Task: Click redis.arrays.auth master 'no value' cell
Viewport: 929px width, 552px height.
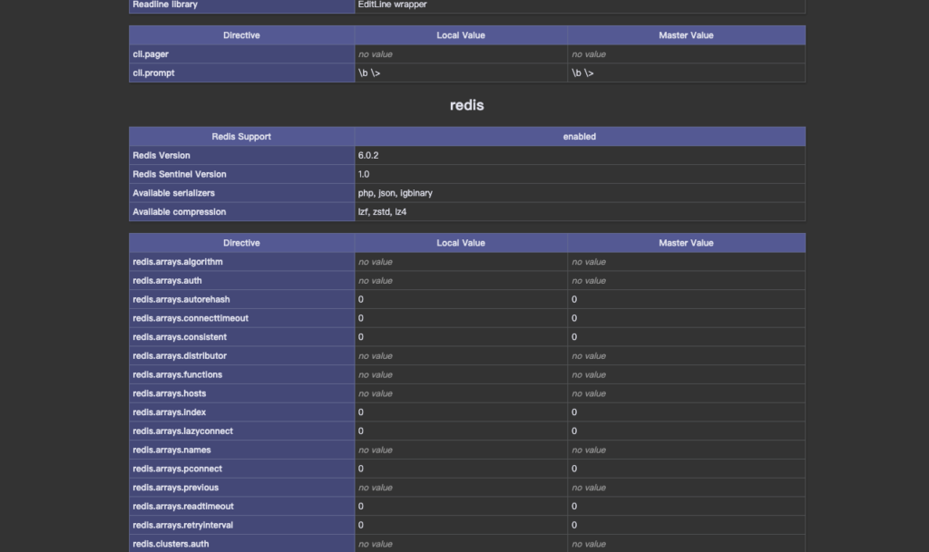Action: [x=686, y=280]
